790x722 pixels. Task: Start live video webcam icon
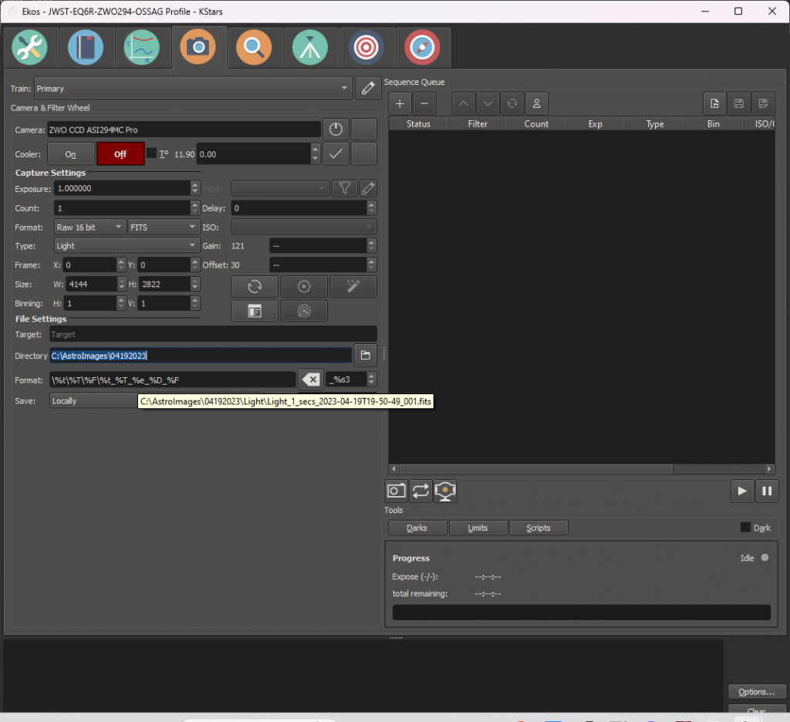[x=445, y=491]
